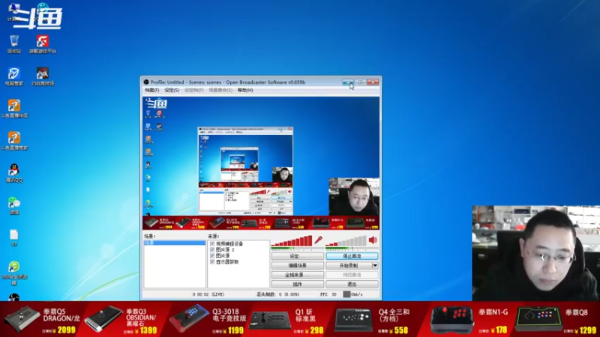Click the 0kb/s bitrate text
This screenshot has height=337, width=600.
coord(357,294)
